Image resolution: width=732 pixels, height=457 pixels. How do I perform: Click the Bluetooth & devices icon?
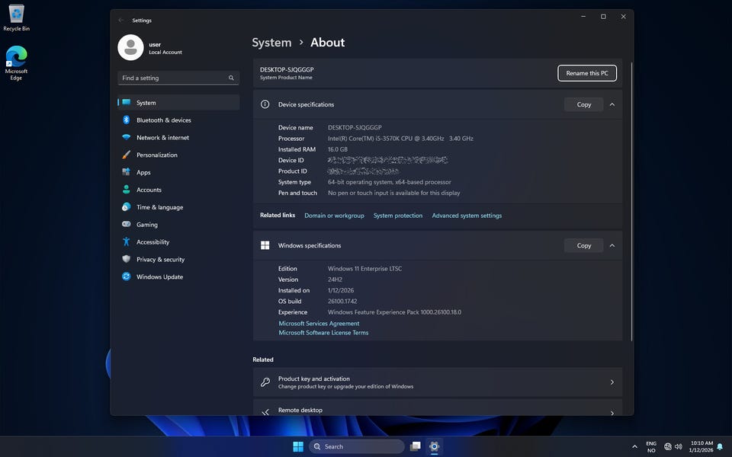127,120
